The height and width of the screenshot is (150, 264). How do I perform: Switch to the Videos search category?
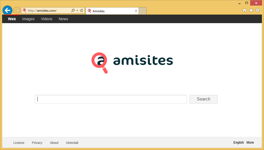point(46,19)
